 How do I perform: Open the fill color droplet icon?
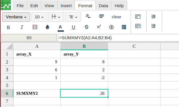click(47, 27)
